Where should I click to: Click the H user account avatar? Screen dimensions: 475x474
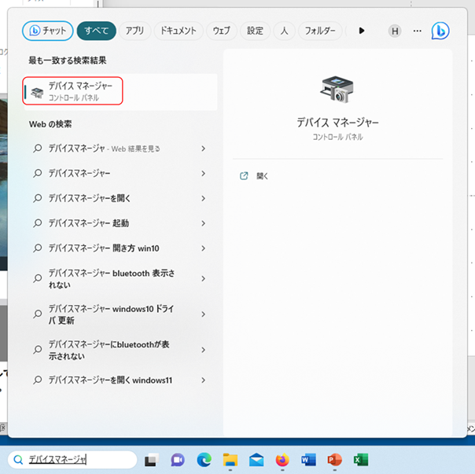coord(395,31)
